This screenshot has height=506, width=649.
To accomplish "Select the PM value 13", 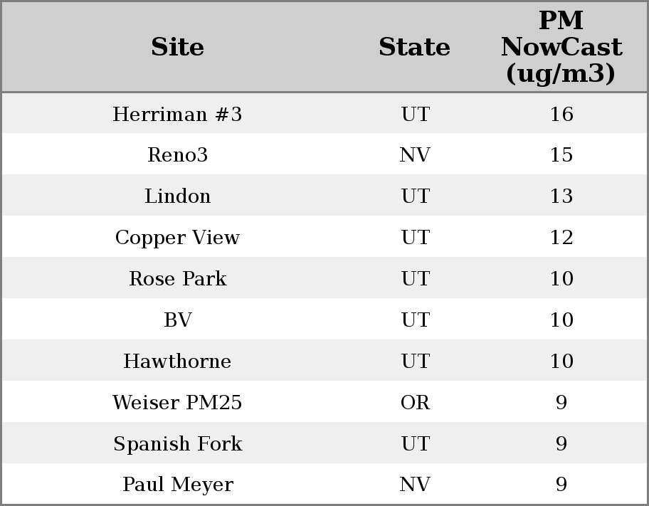I will click(x=561, y=196).
